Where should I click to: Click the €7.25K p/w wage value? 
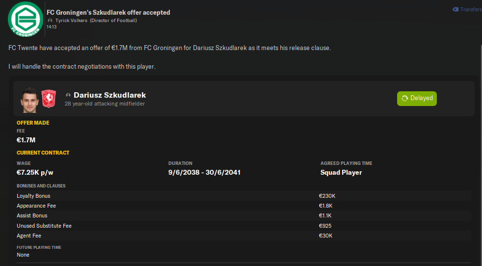pyautogui.click(x=34, y=172)
